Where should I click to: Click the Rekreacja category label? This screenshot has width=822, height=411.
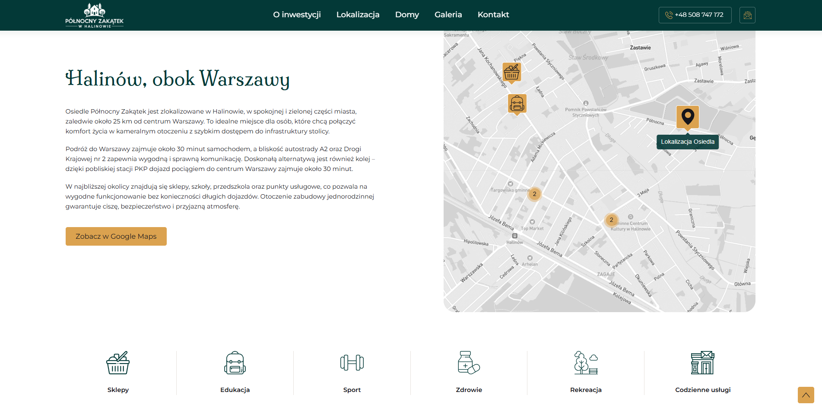click(586, 390)
